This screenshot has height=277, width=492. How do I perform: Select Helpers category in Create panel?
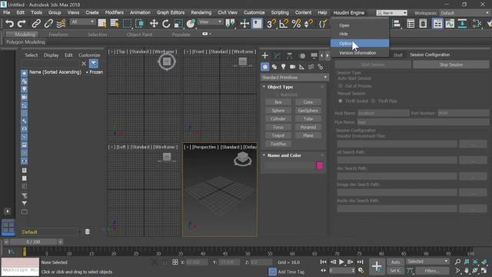[301, 67]
